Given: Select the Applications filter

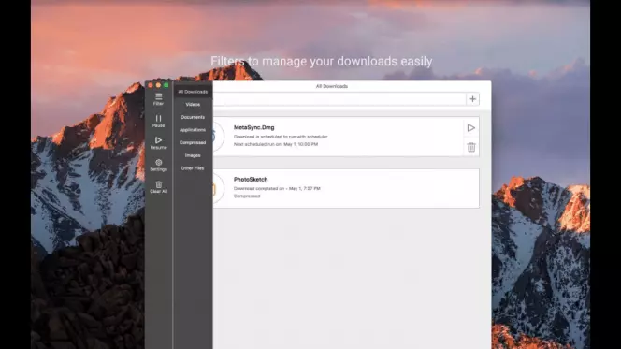Looking at the screenshot, I should [x=193, y=130].
